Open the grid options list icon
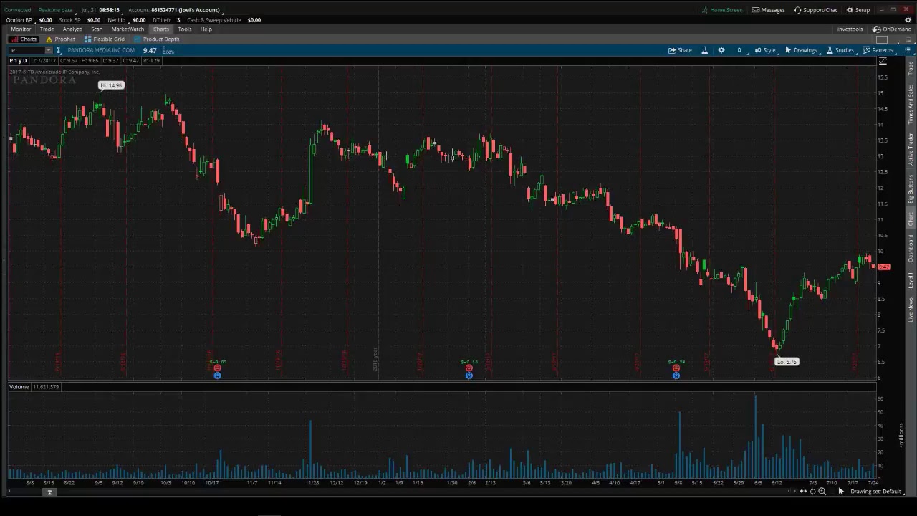Image resolution: width=917 pixels, height=516 pixels. pyautogui.click(x=908, y=39)
